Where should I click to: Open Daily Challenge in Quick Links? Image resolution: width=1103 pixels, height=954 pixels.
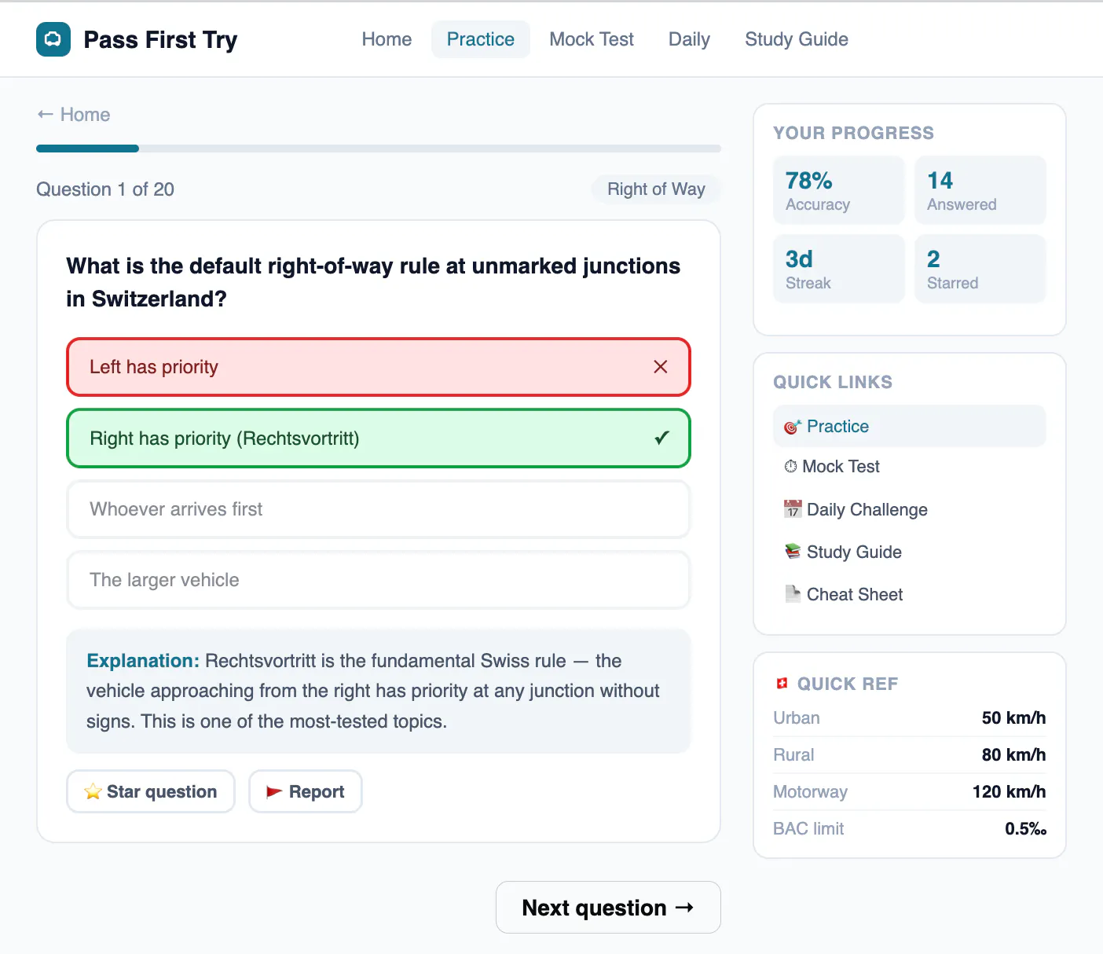point(910,509)
